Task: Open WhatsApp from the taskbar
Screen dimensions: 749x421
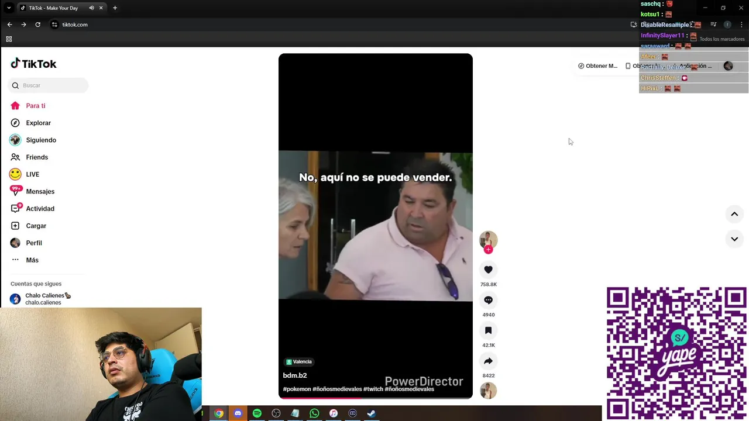Action: click(x=314, y=413)
